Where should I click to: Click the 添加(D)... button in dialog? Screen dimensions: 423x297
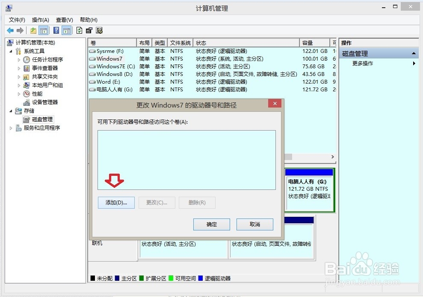(116, 203)
